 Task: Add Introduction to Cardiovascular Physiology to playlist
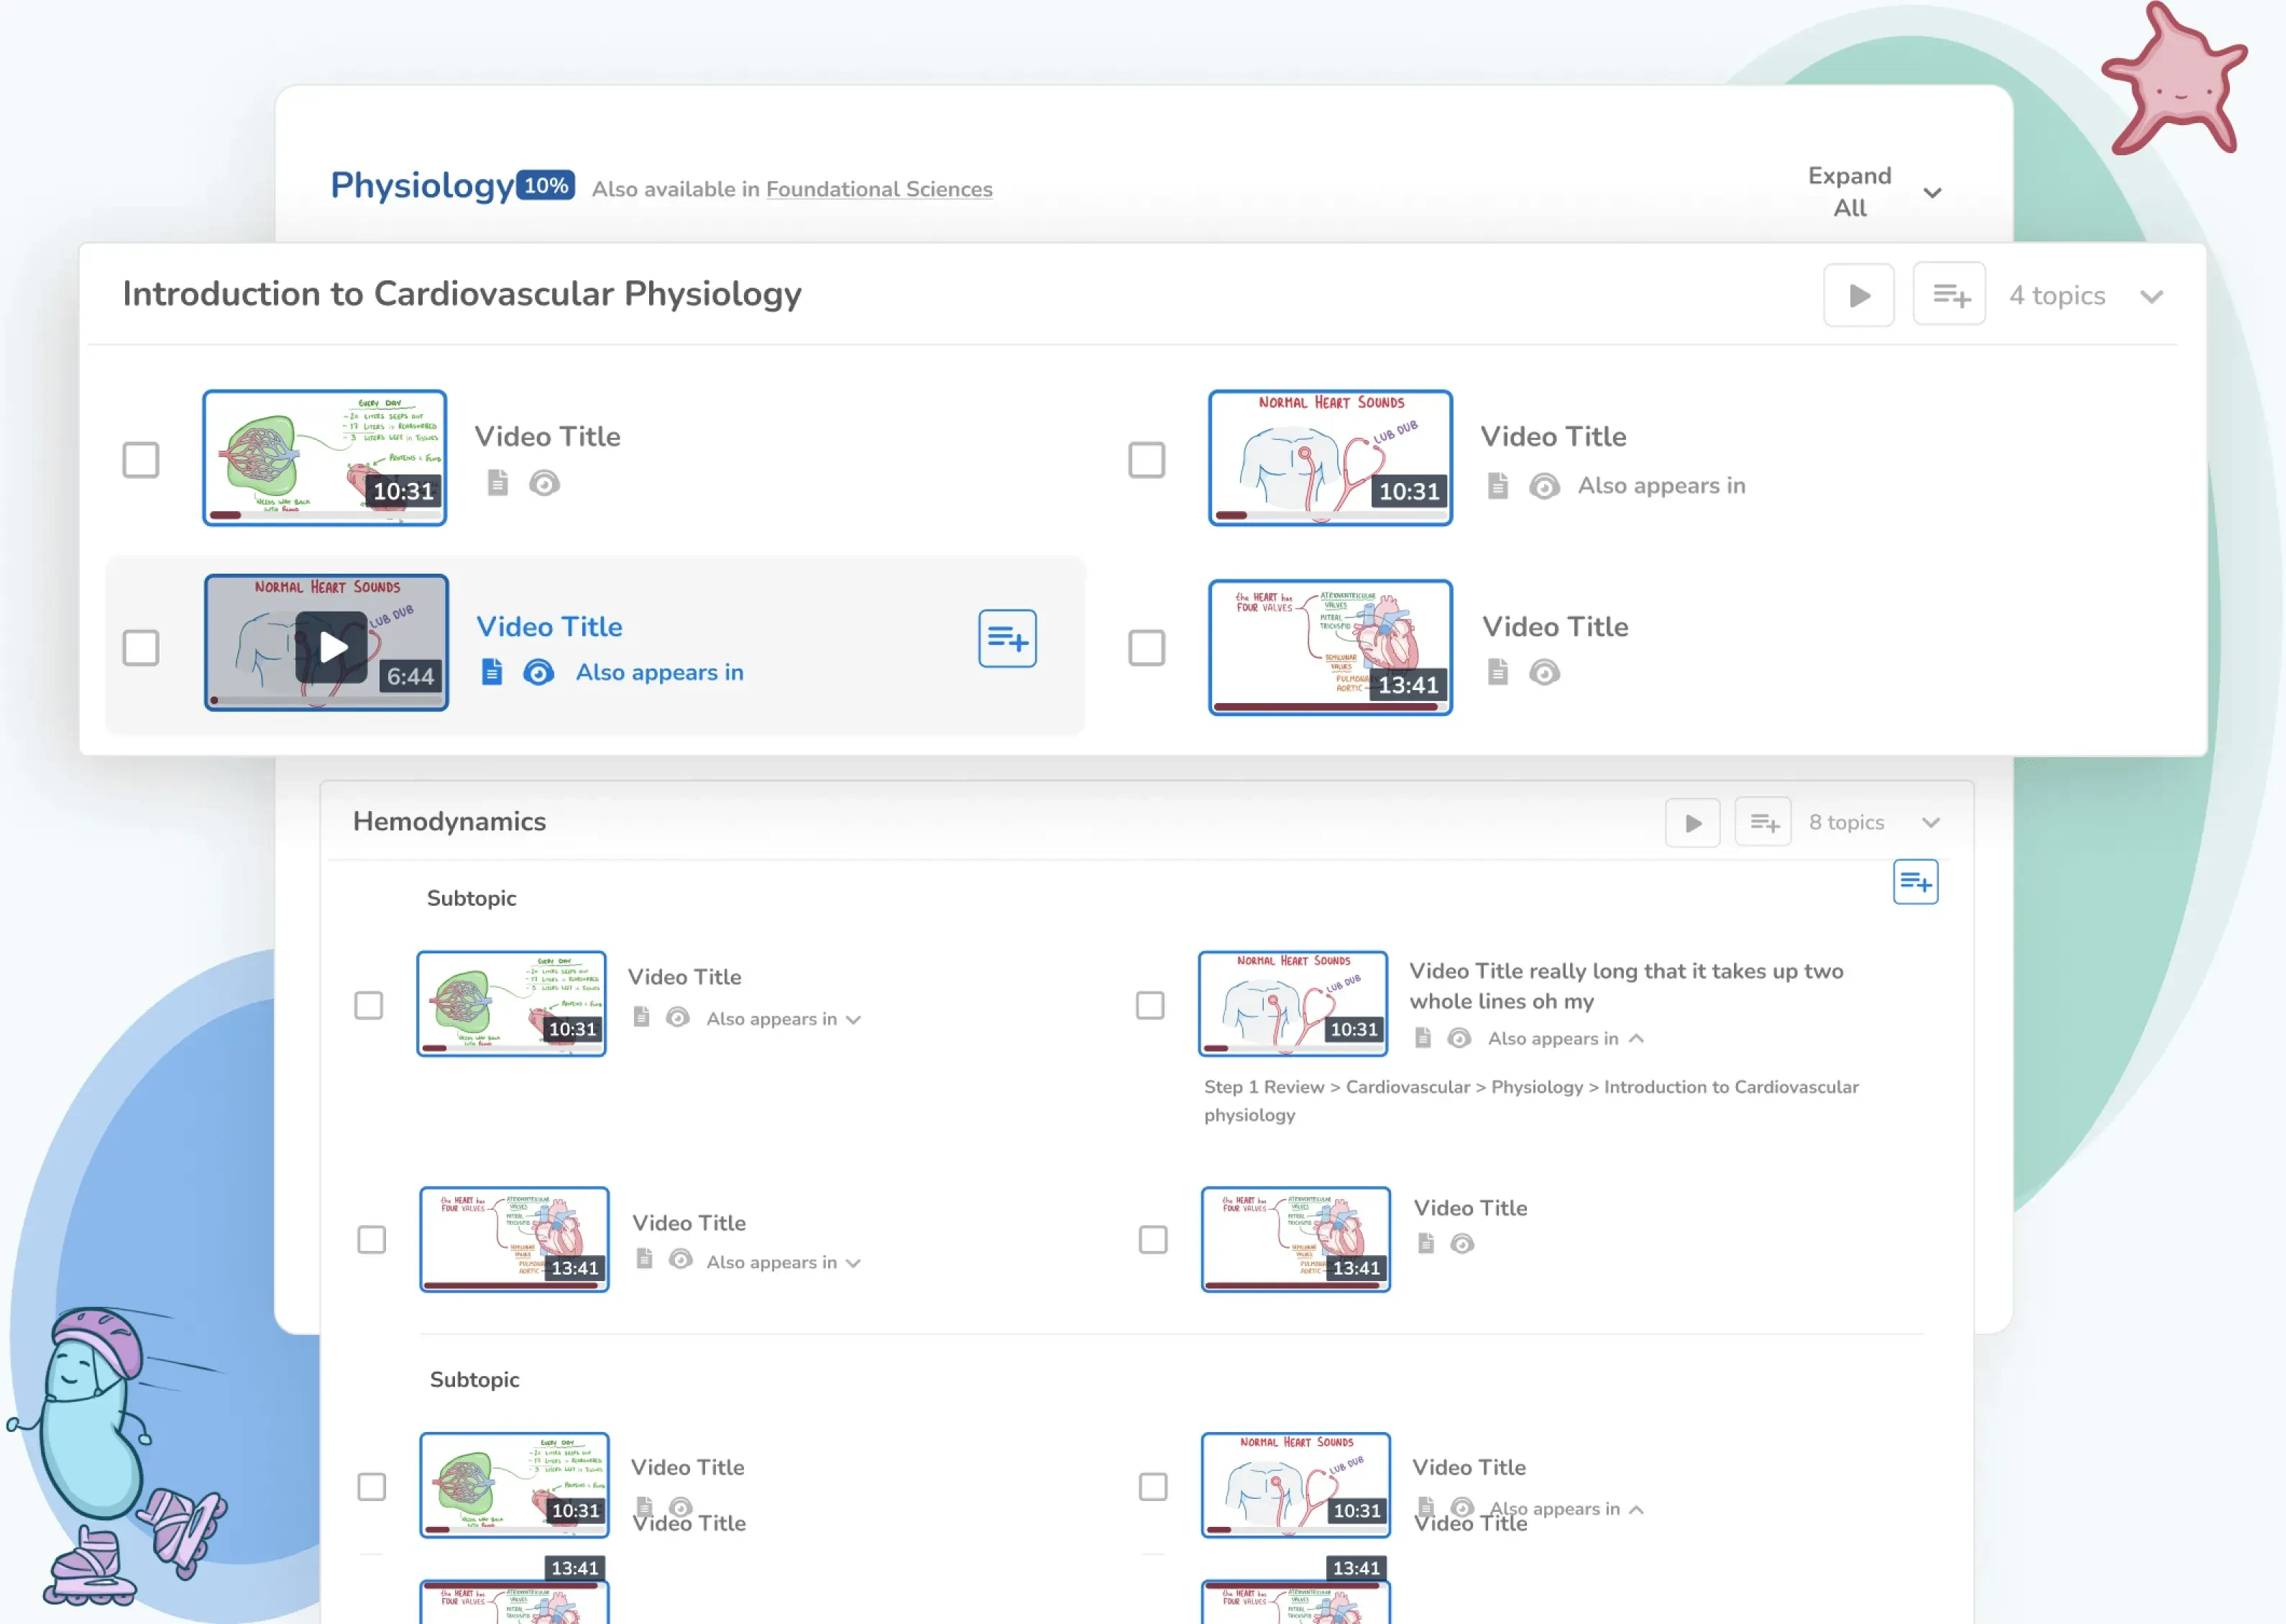[x=1949, y=295]
